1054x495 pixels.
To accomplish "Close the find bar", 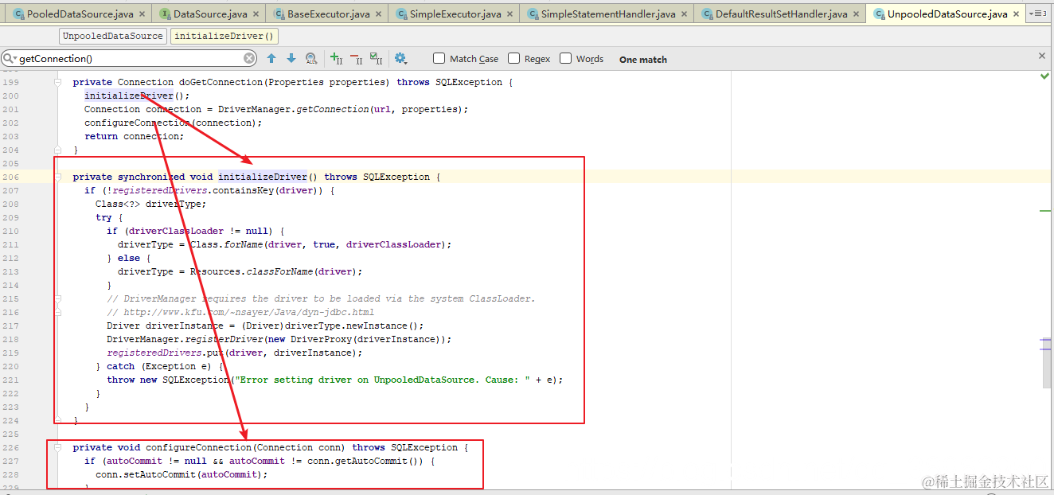I will [x=1042, y=56].
